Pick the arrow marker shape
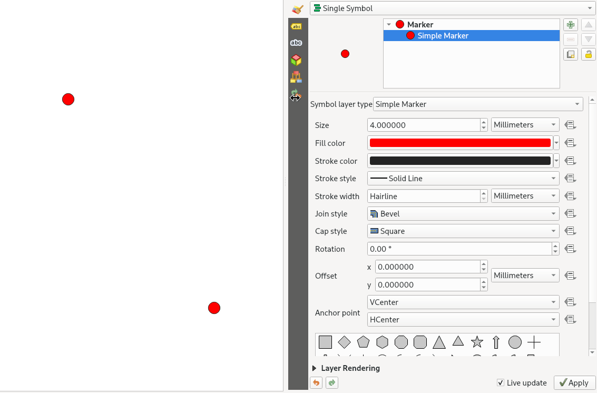 click(496, 342)
